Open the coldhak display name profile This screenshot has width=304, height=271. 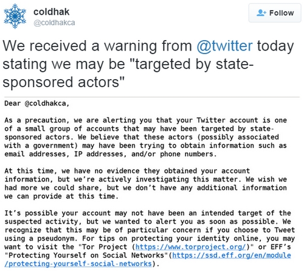point(51,12)
